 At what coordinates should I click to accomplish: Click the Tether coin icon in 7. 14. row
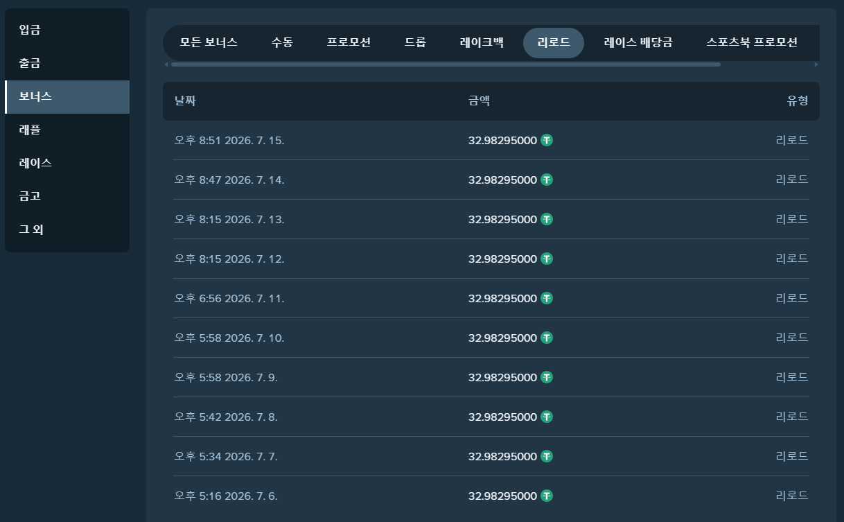tap(547, 180)
